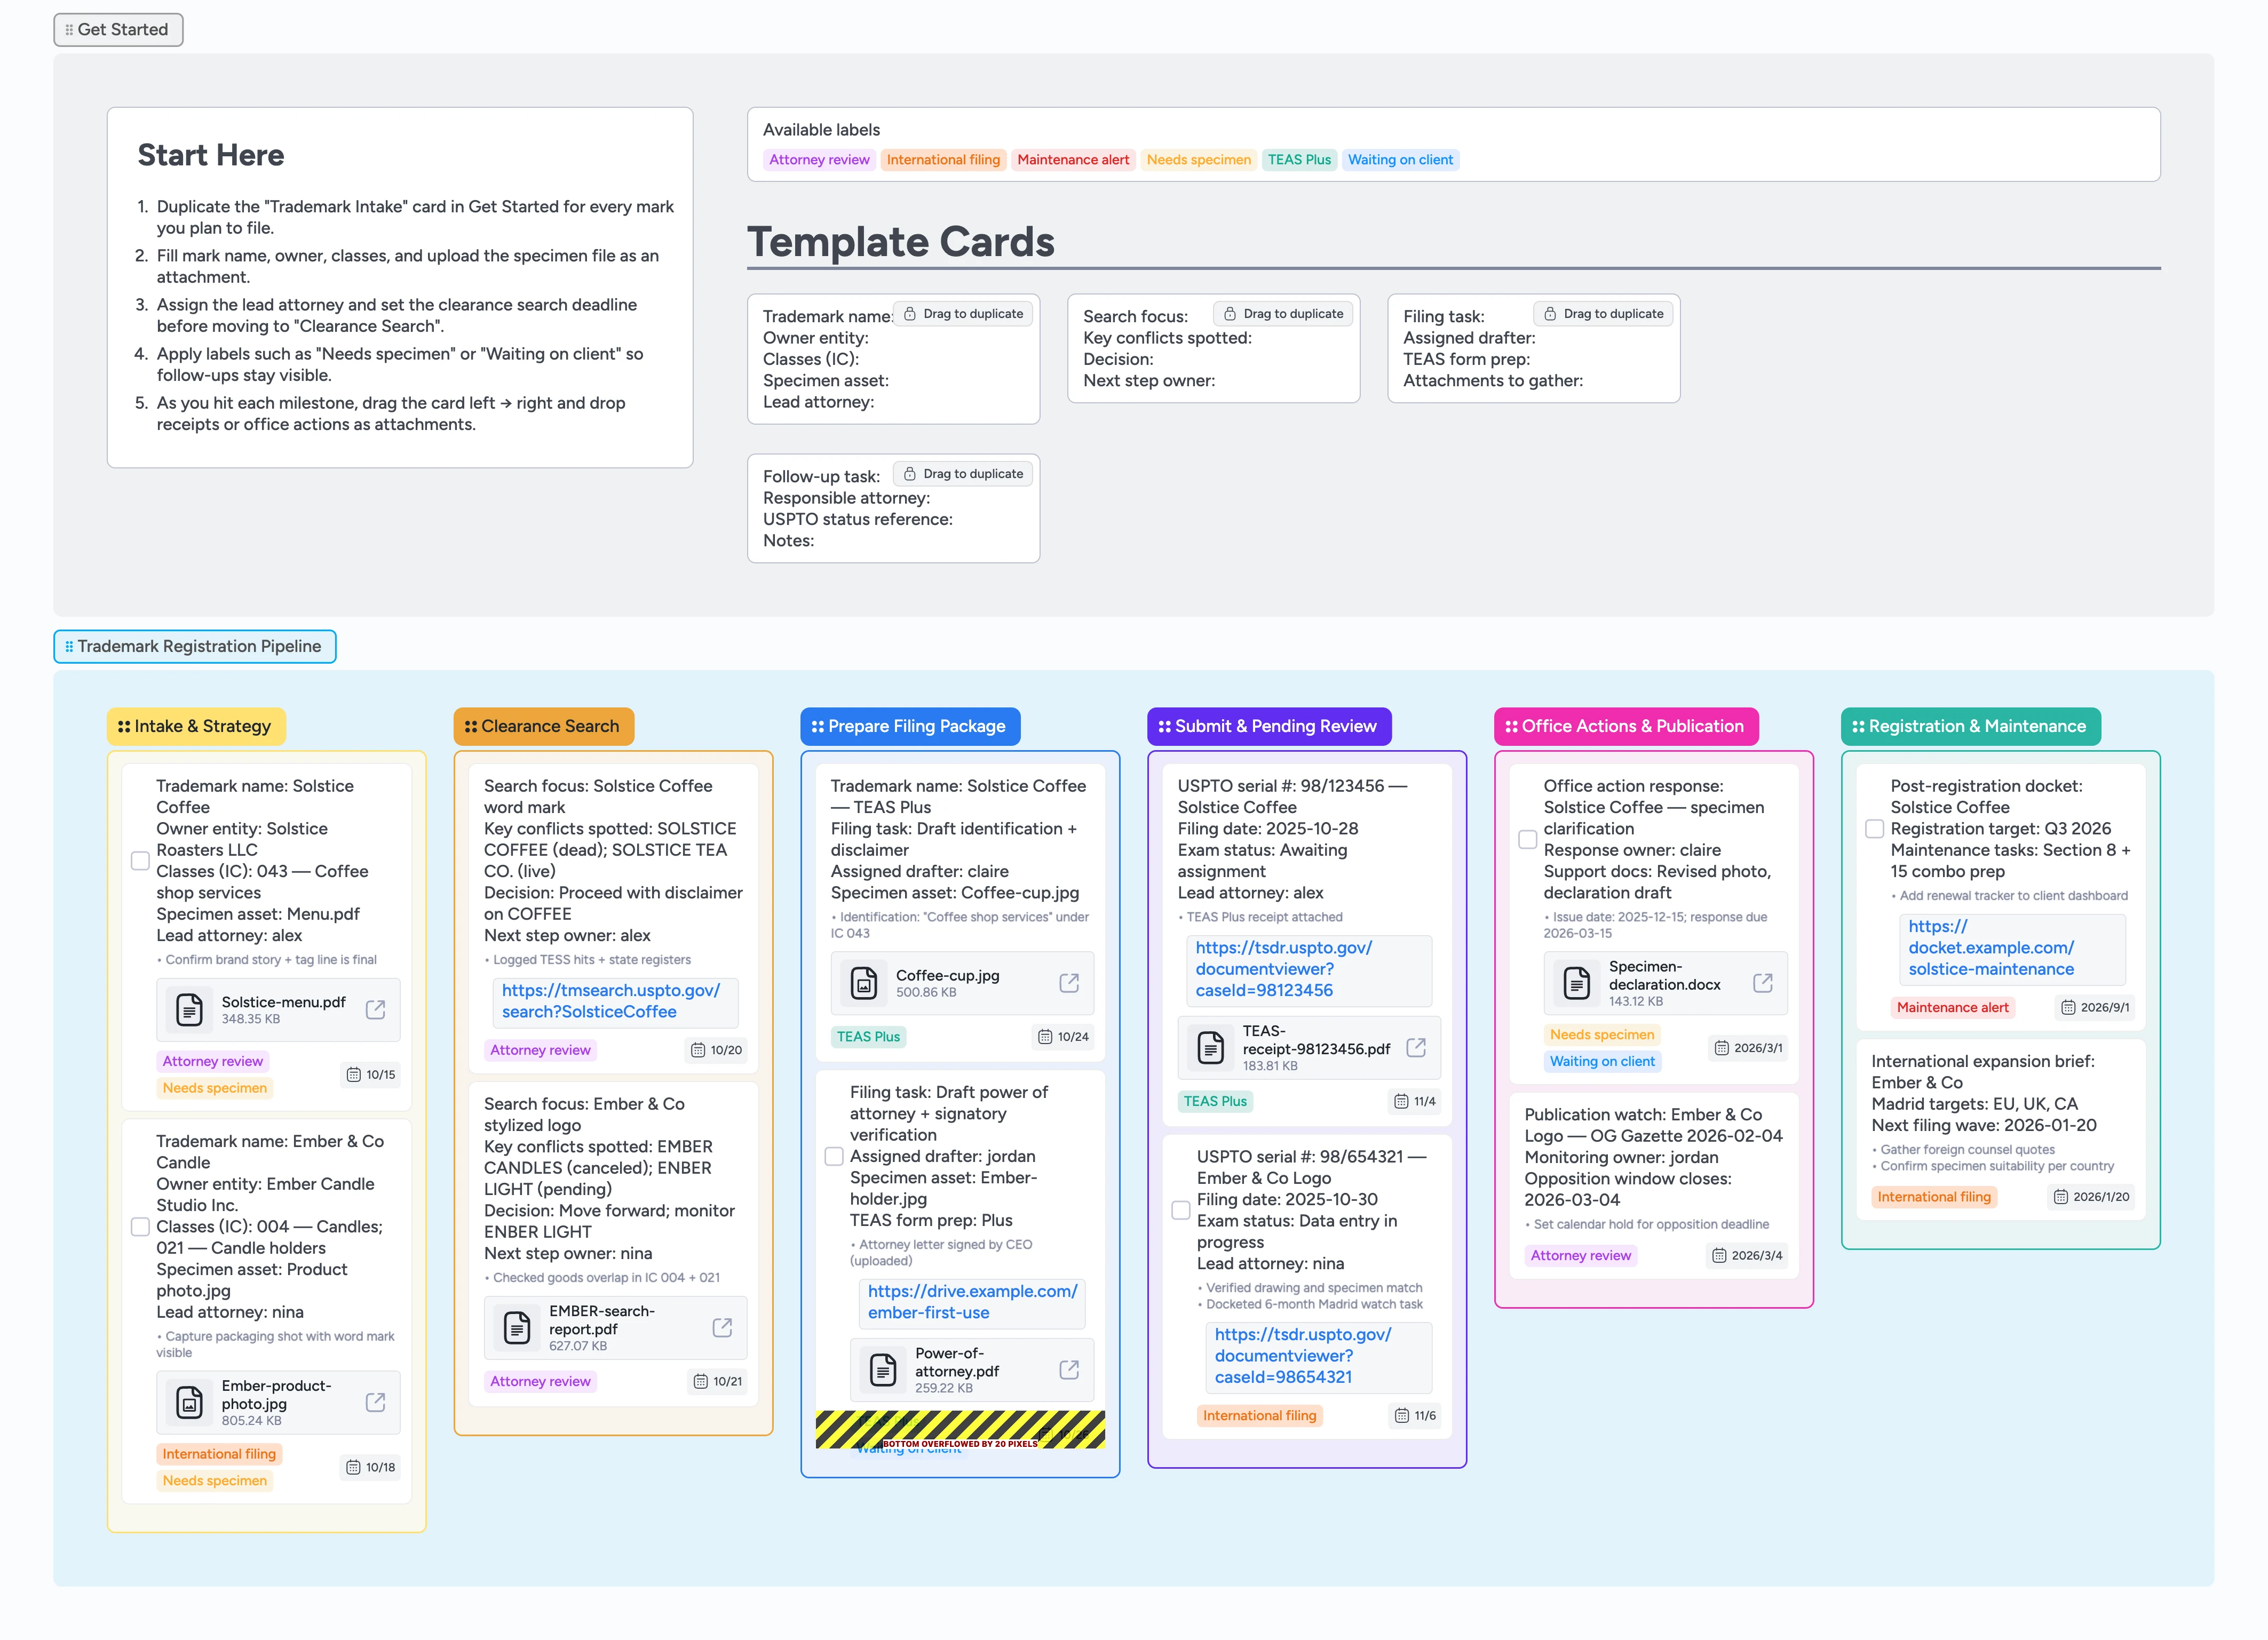
Task: Open Specimen-declaration.docx external link icon
Action: click(1763, 983)
